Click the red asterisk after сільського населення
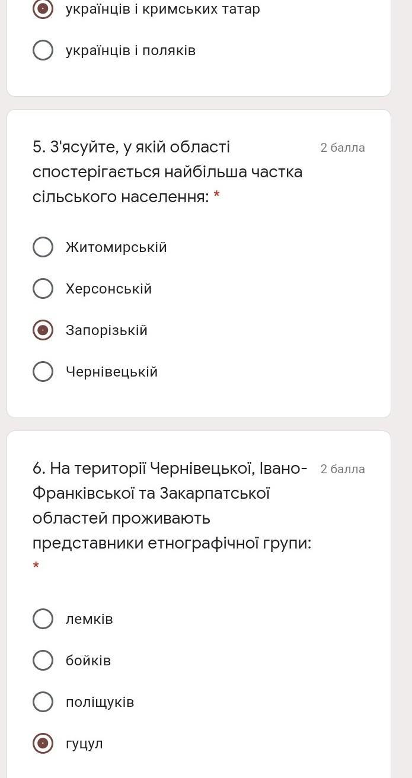This screenshot has width=412, height=778. (x=217, y=195)
